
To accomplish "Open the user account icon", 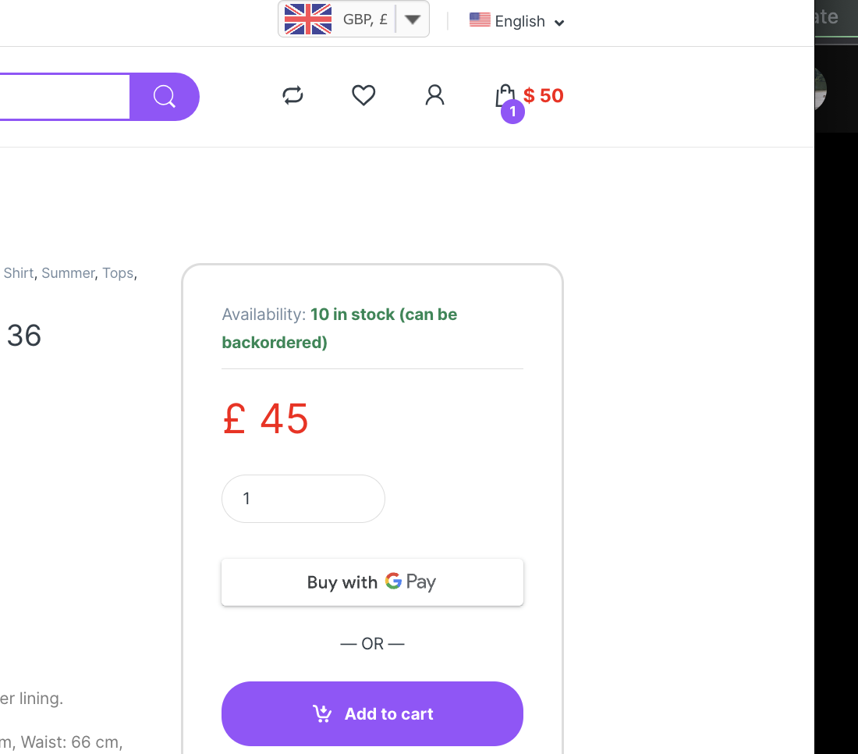I will coord(434,95).
